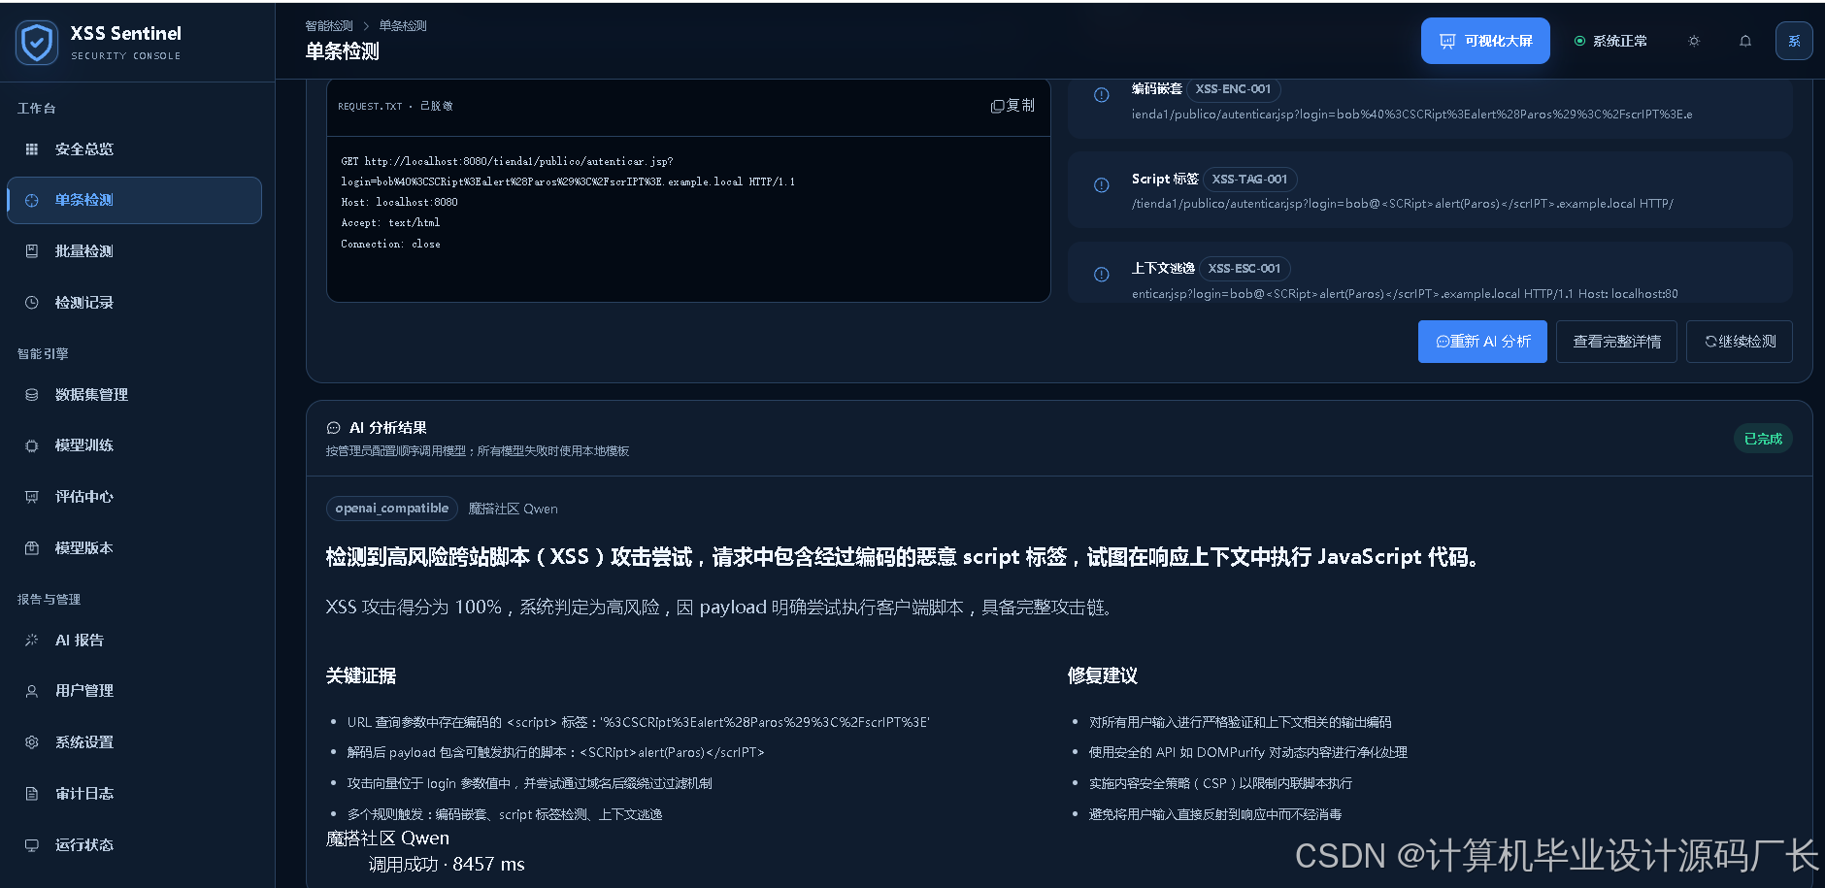Click 单条检测 in the breadcrumb trail
This screenshot has width=1825, height=888.
[403, 26]
